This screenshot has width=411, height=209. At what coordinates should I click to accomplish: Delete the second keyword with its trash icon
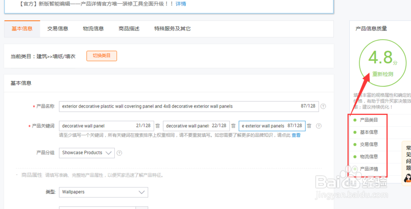pos(233,126)
